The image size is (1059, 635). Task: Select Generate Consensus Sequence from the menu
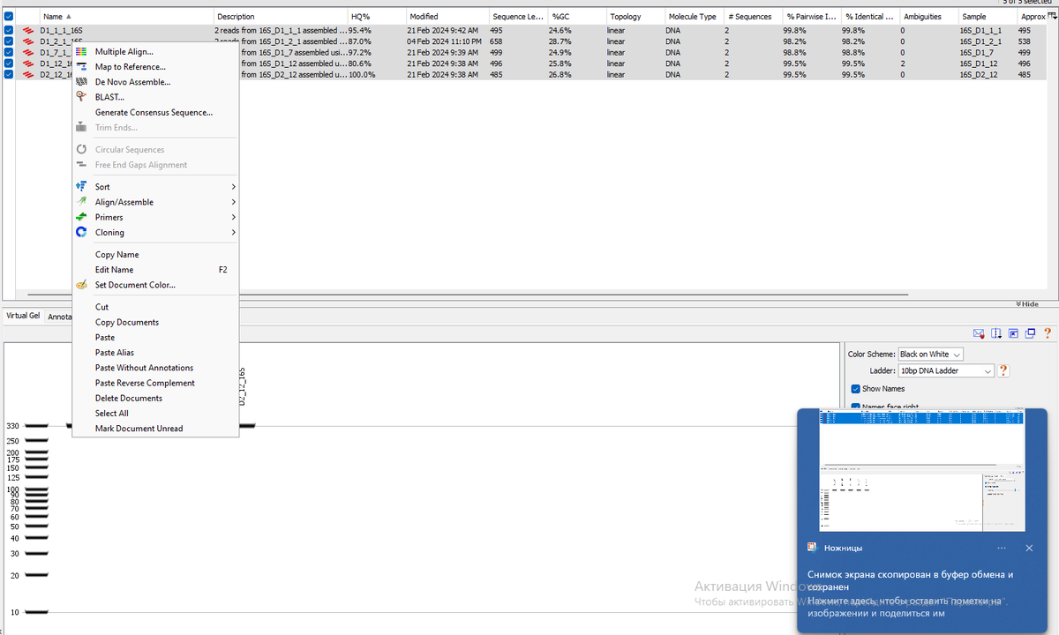154,112
